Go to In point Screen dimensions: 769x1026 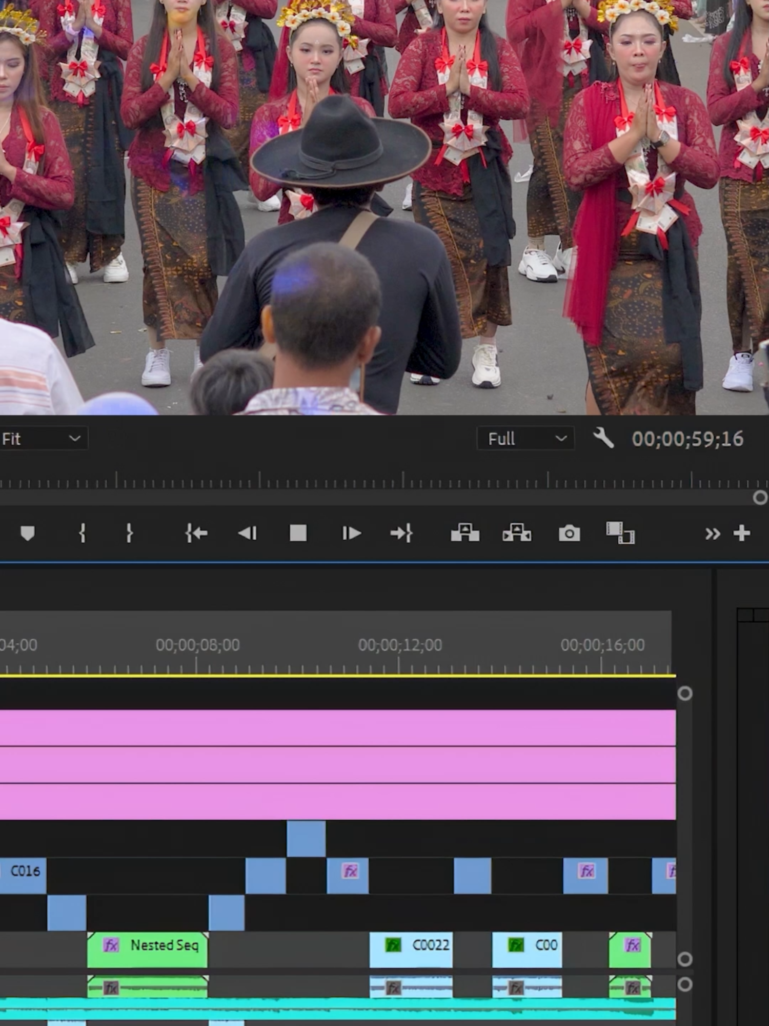pyautogui.click(x=196, y=534)
